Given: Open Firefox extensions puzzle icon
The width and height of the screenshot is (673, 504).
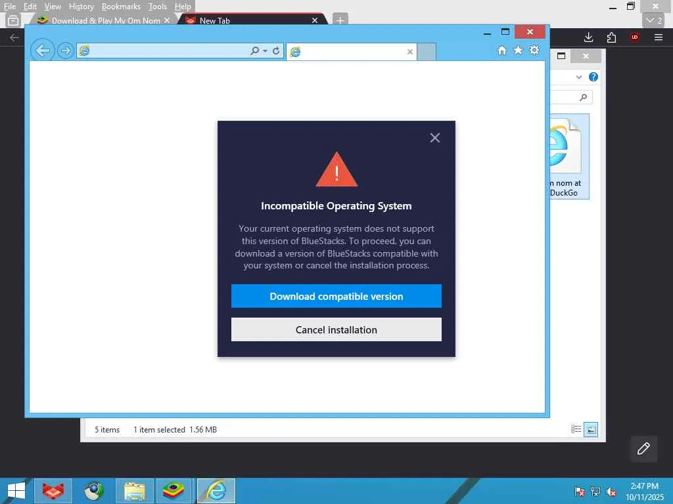Looking at the screenshot, I should pos(612,37).
